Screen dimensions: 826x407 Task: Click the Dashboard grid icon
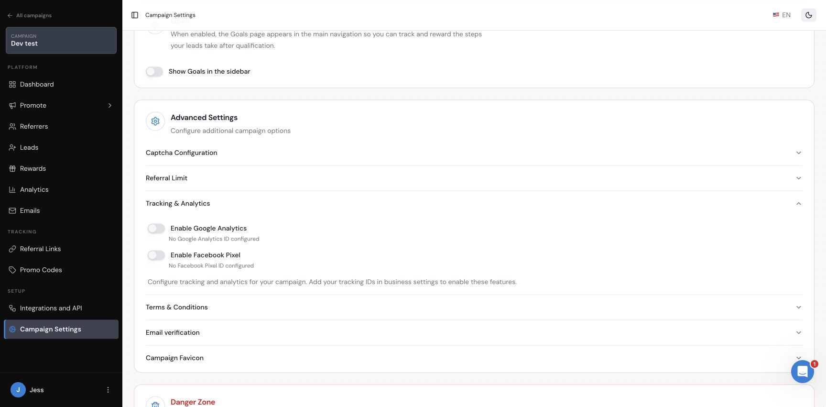tap(12, 84)
